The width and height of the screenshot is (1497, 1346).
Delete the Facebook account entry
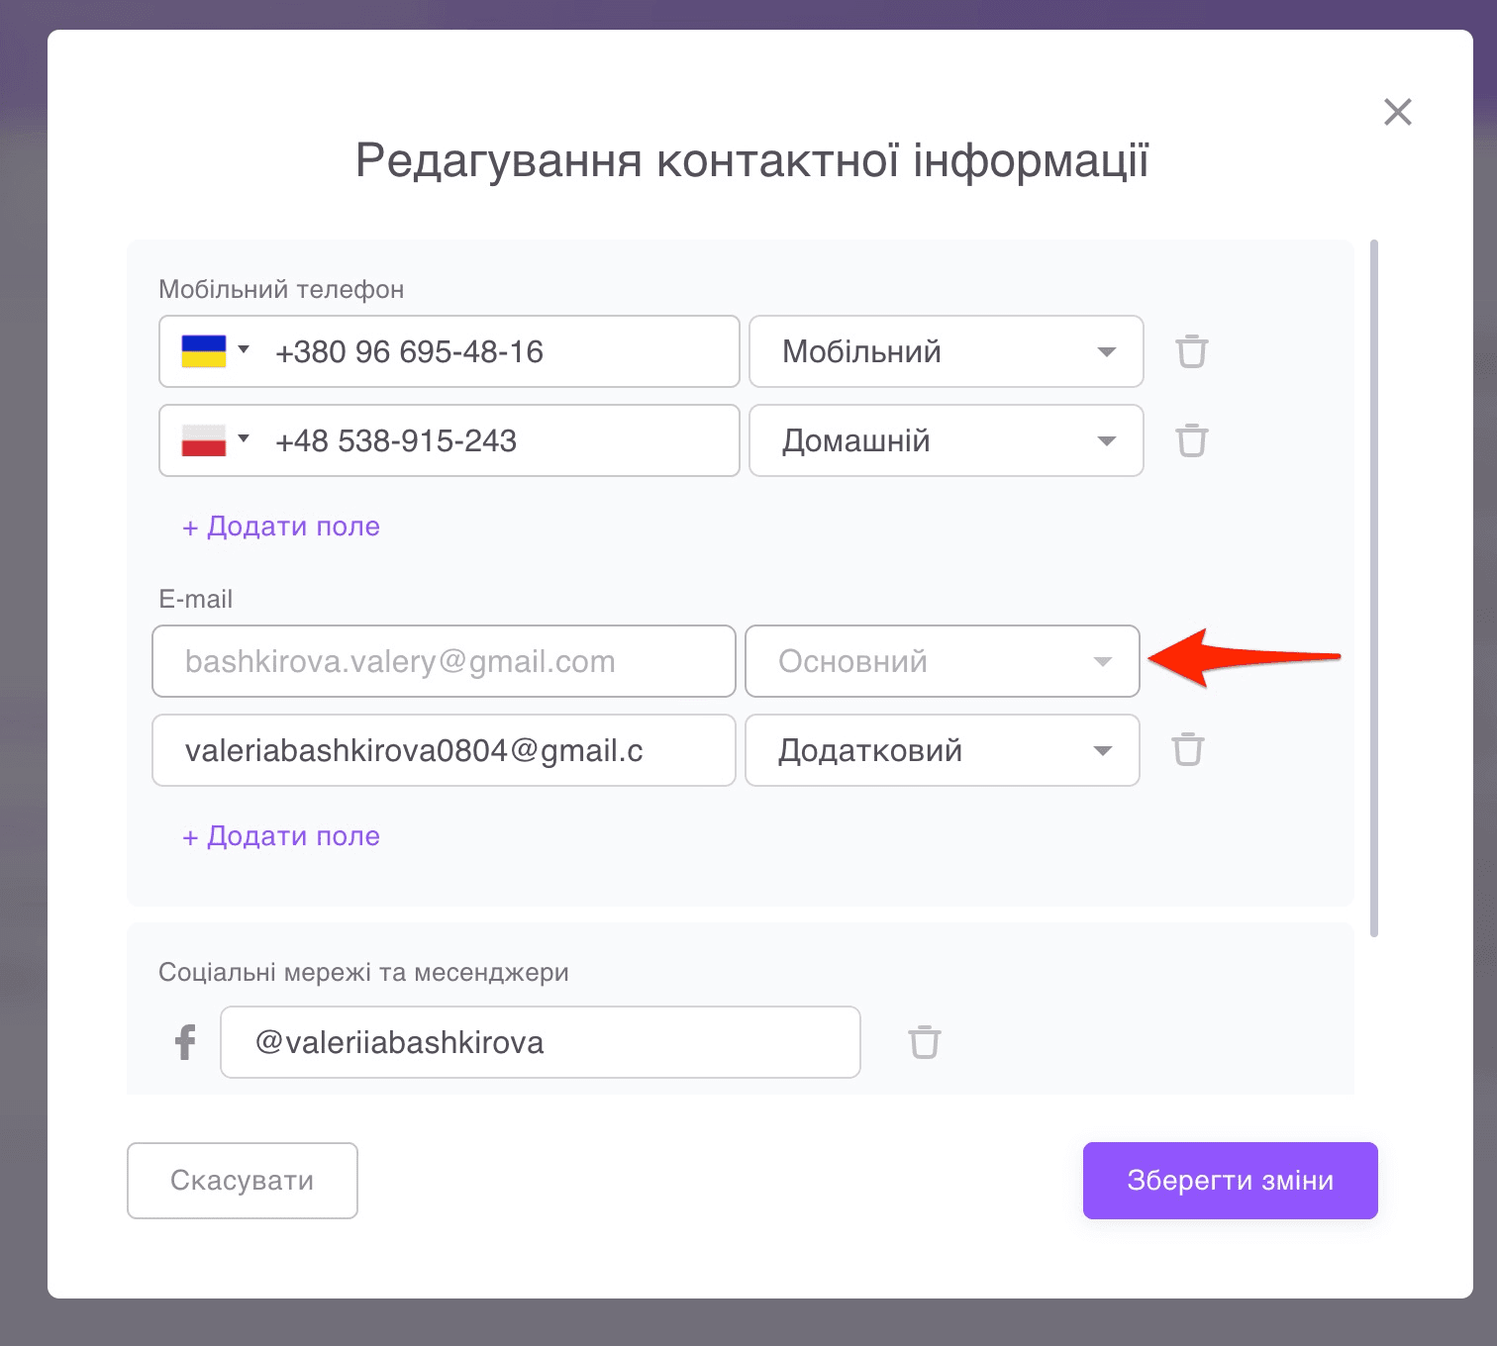coord(925,1042)
